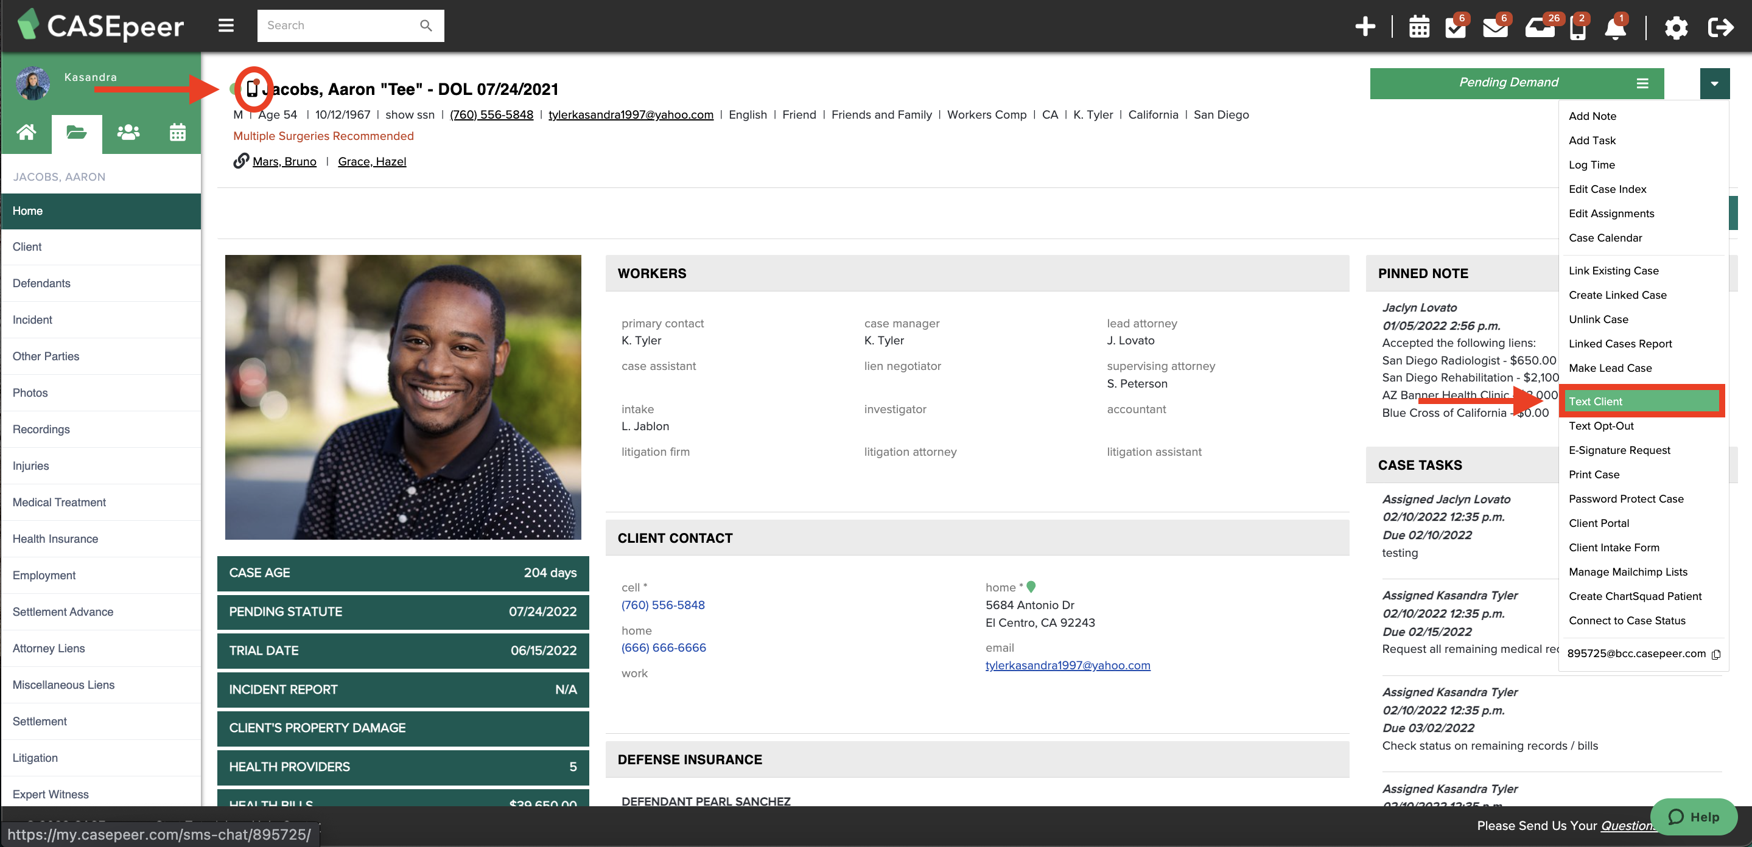Click header phone (760) 556-5848
This screenshot has width=1752, height=847.
491,115
